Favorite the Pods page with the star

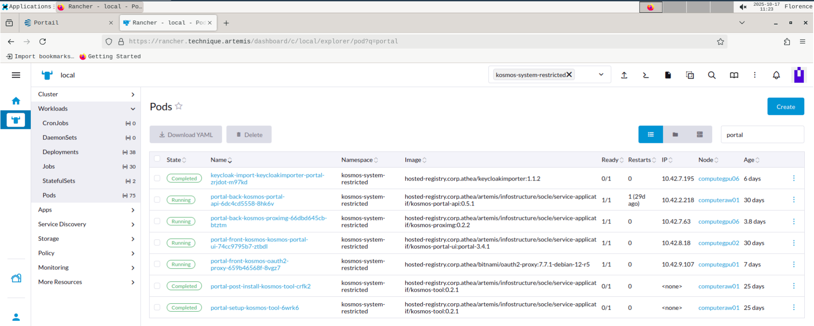click(179, 106)
